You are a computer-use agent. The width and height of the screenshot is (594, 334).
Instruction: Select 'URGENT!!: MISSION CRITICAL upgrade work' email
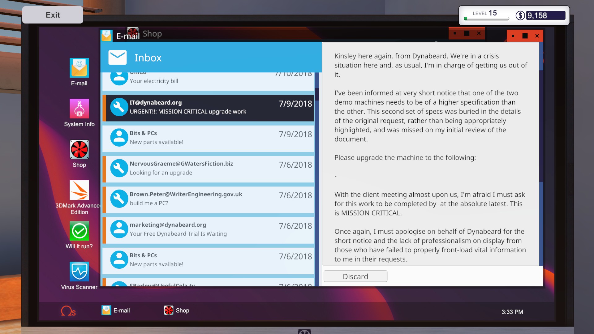(208, 108)
